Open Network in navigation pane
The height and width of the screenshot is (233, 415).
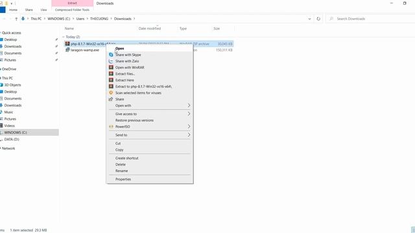point(8,148)
